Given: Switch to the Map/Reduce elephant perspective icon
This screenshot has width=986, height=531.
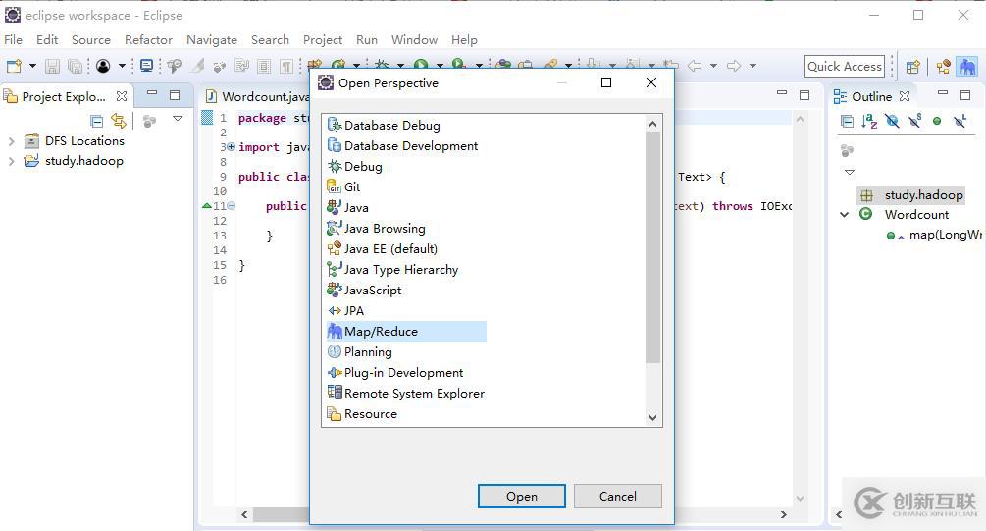Looking at the screenshot, I should click(x=967, y=66).
